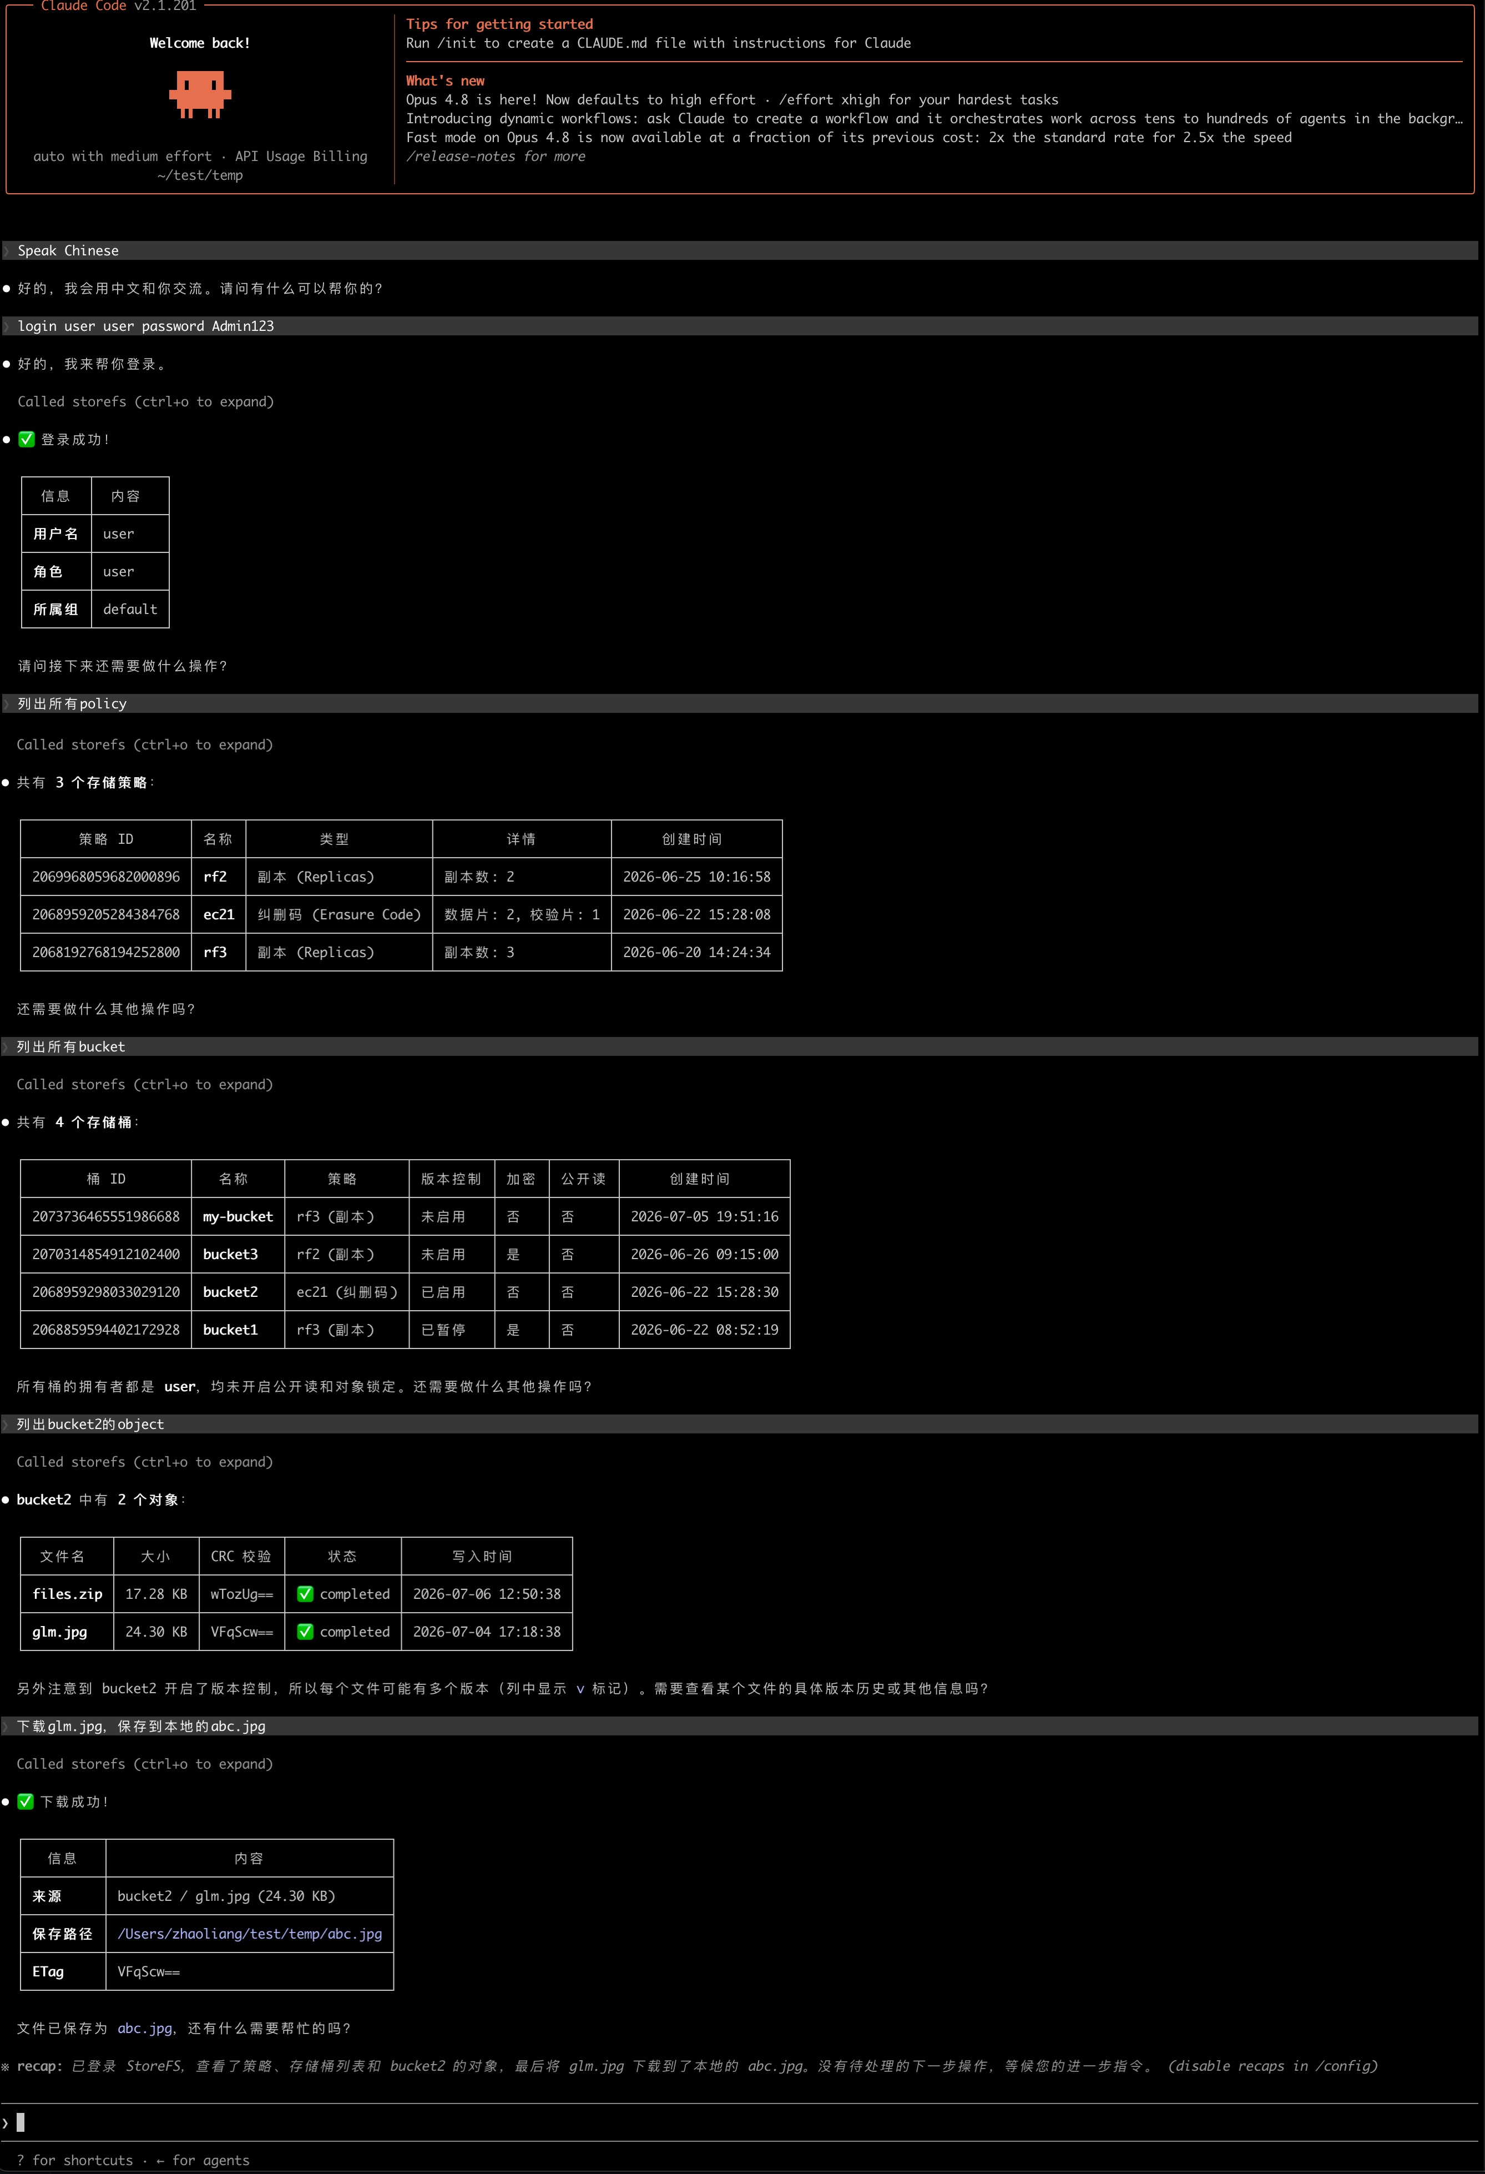Expand Called storefs under 列出所有bucket
The image size is (1485, 2174).
(145, 1084)
